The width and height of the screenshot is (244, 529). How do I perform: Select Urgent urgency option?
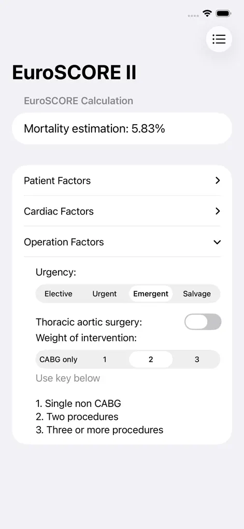[104, 293]
